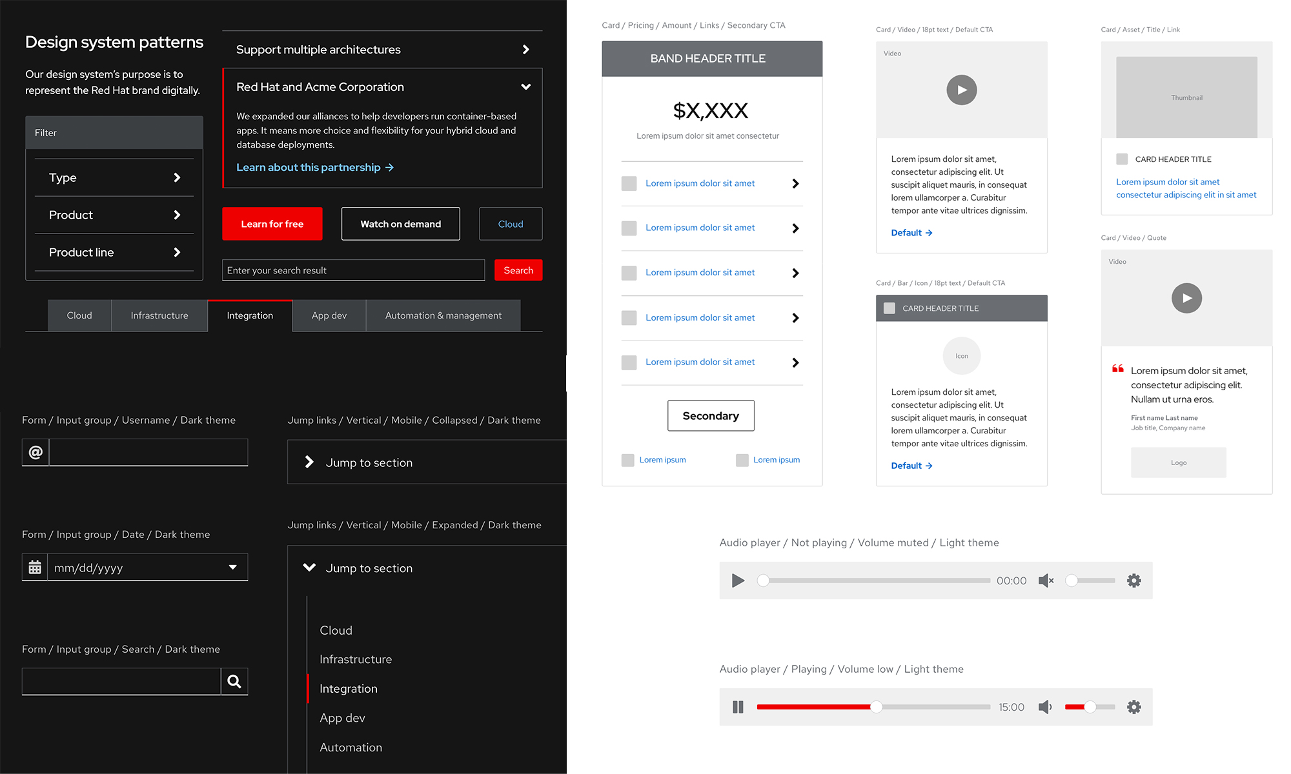This screenshot has width=1291, height=774.
Task: Collapse the Red Hat and Acme Corporation accordion
Action: [x=525, y=87]
